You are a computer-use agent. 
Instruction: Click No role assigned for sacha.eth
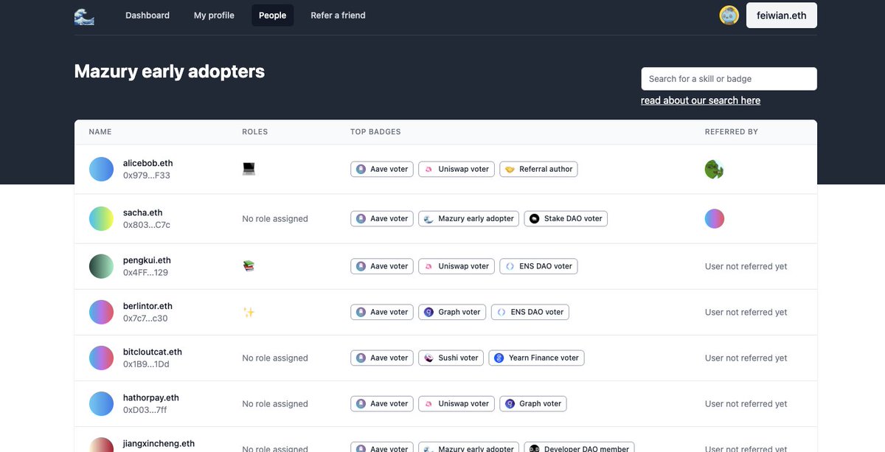click(x=275, y=219)
